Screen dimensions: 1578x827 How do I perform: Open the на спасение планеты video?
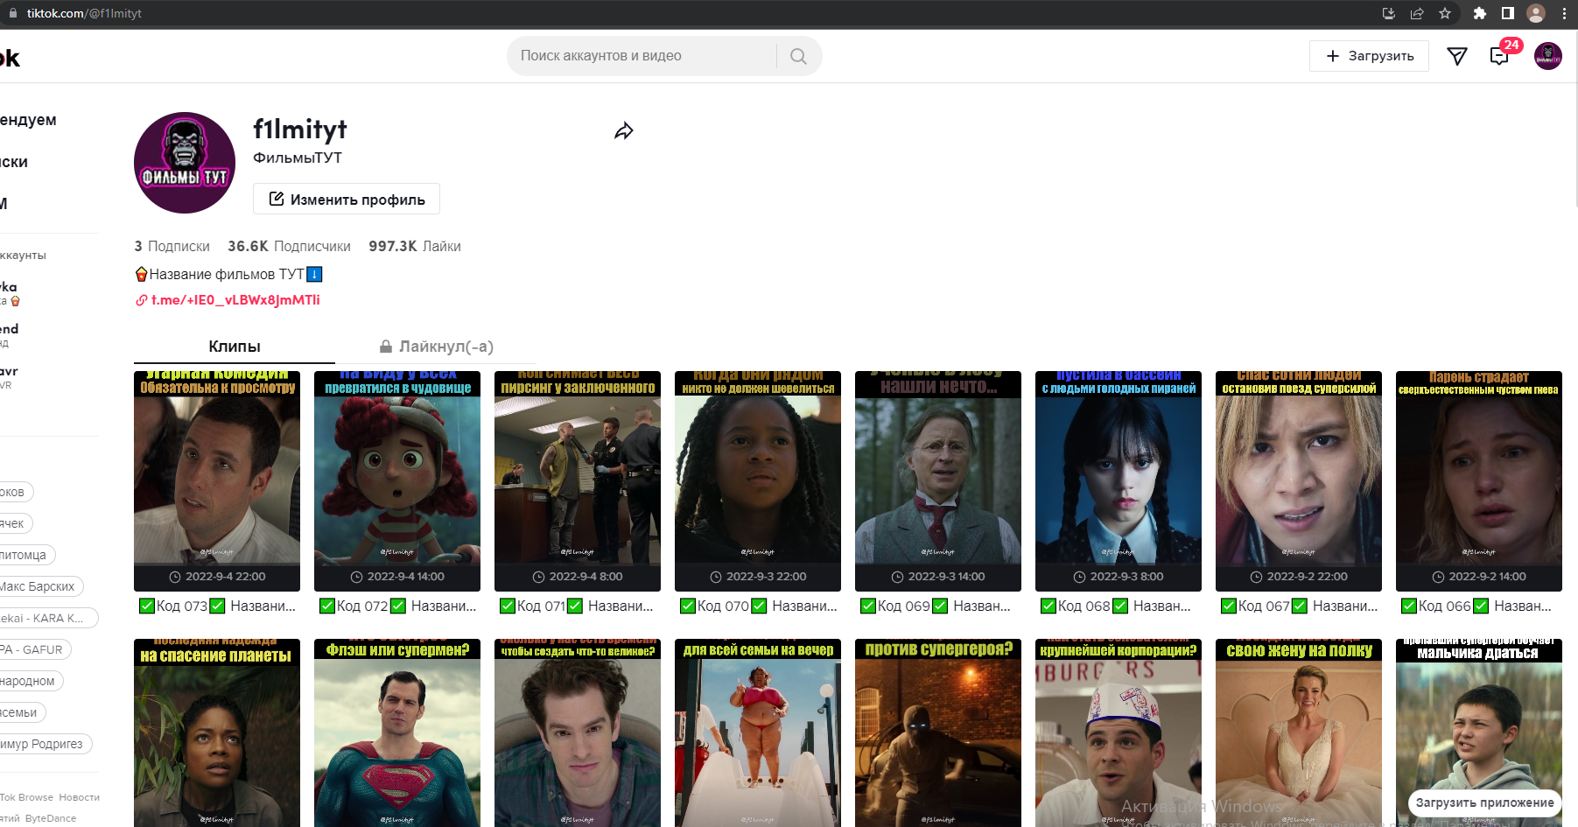coord(217,733)
